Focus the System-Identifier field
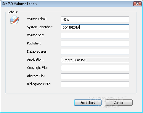The width and height of the screenshot is (143, 113). (95, 27)
